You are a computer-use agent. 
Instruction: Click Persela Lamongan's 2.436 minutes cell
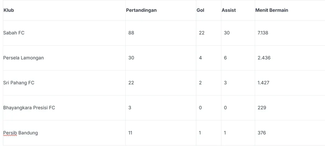pyautogui.click(x=264, y=58)
